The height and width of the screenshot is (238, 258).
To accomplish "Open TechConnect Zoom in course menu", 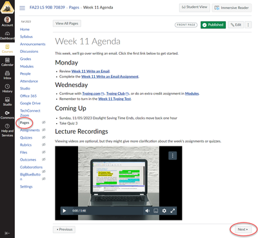I will point(30,113).
